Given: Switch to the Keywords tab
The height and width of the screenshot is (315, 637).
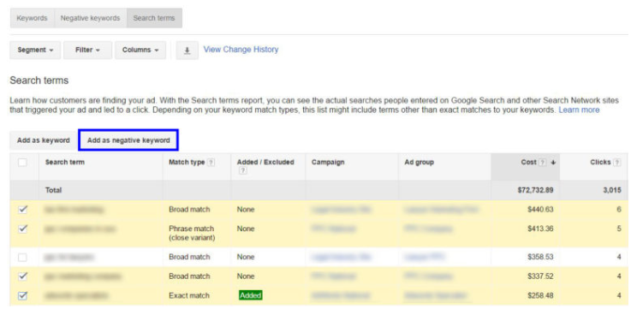Looking at the screenshot, I should 32,18.
